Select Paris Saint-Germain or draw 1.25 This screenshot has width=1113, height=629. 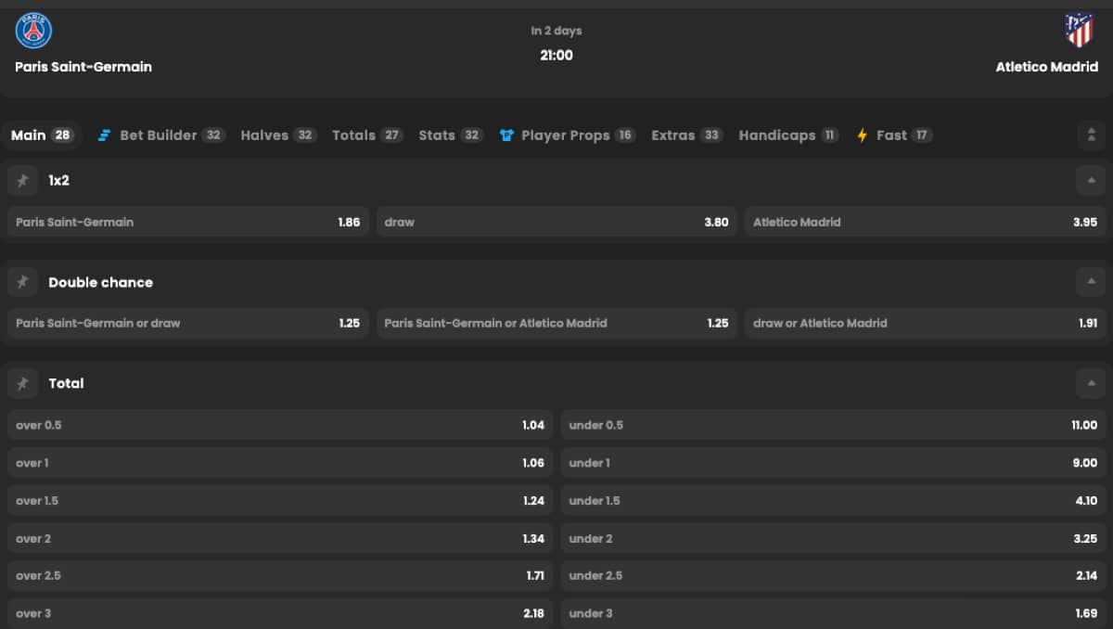coord(188,324)
